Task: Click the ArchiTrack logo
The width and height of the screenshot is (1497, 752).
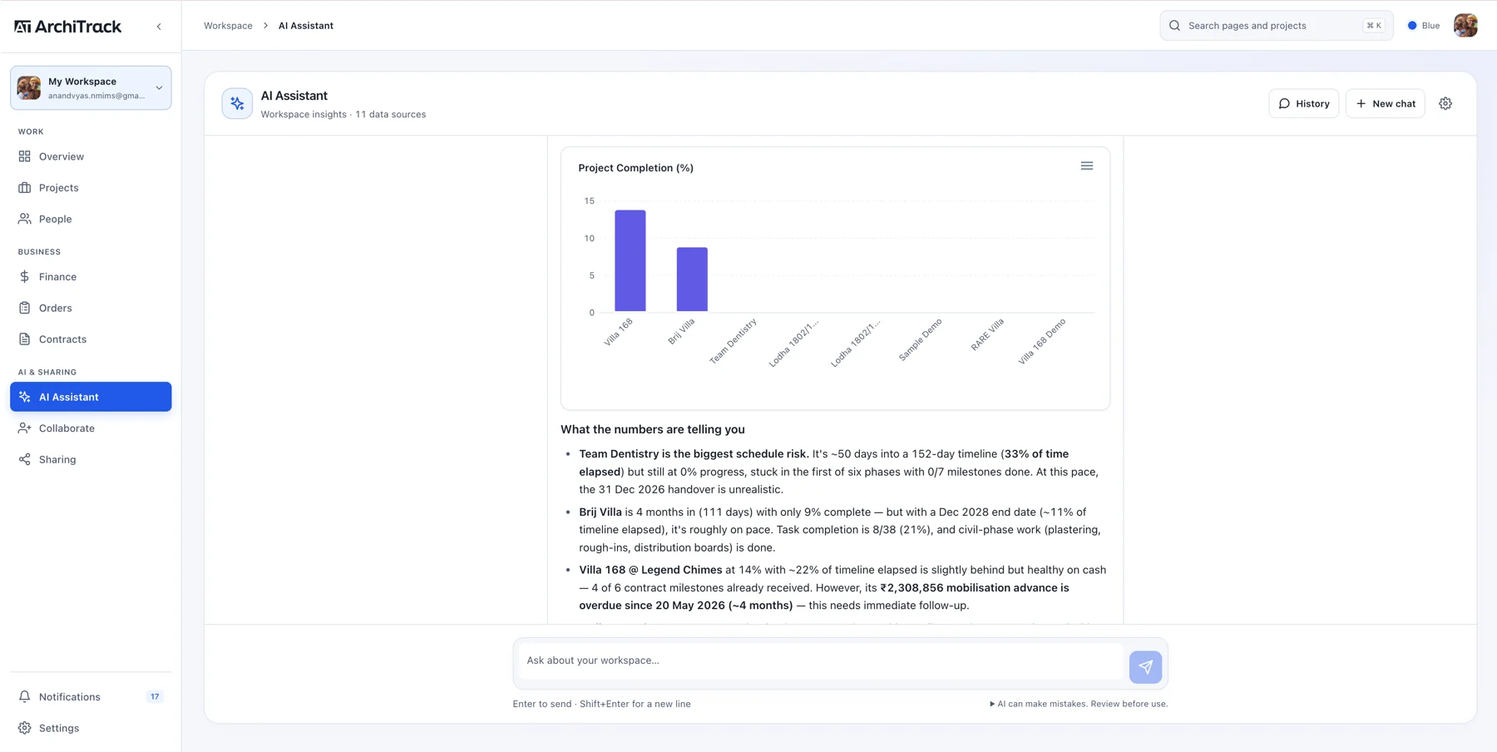Action: pos(67,27)
